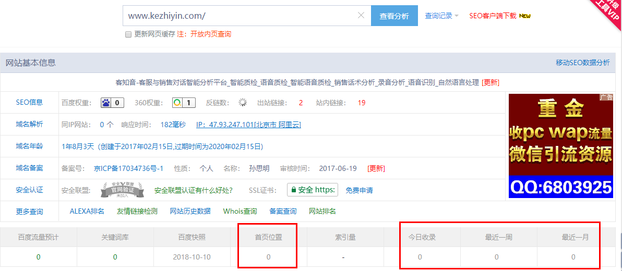Click the 360 weight badge
The image size is (622, 271).
[184, 103]
